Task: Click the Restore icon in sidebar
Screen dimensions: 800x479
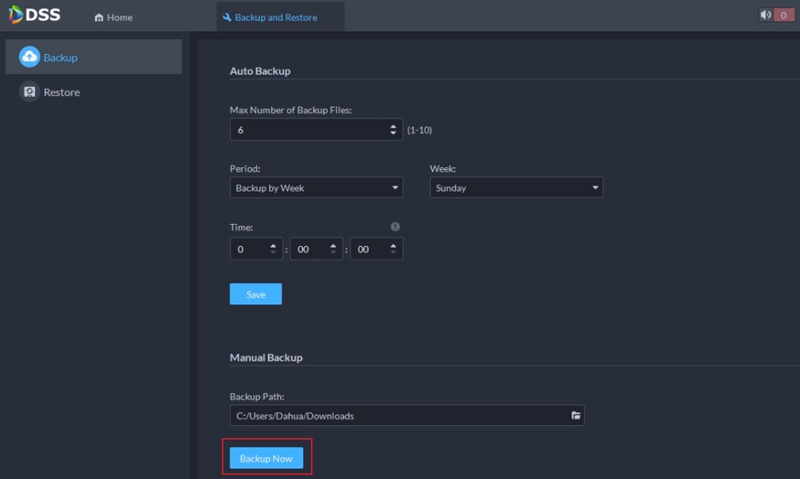Action: pos(29,92)
